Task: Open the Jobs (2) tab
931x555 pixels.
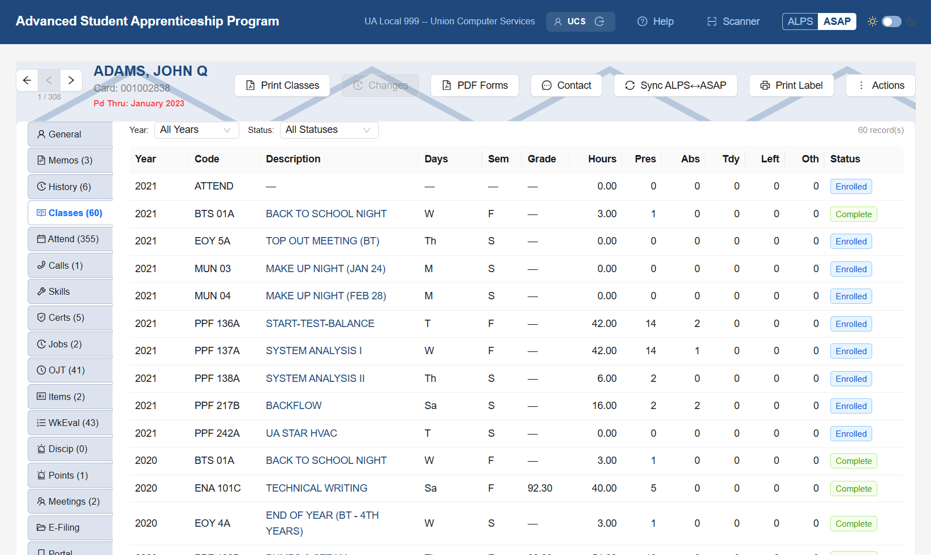Action: click(70, 344)
